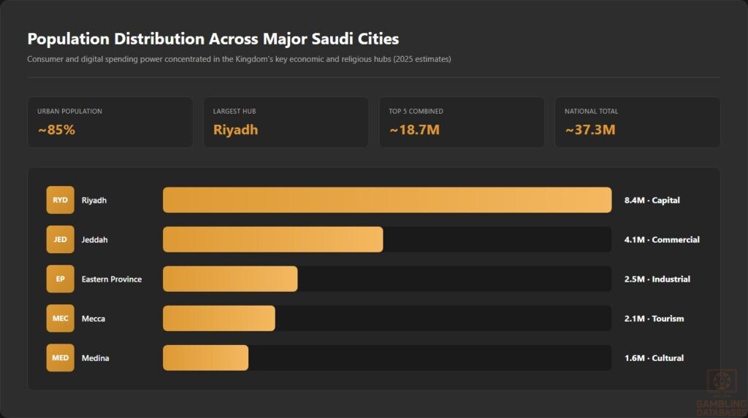Click the RYD city badge

[60, 200]
